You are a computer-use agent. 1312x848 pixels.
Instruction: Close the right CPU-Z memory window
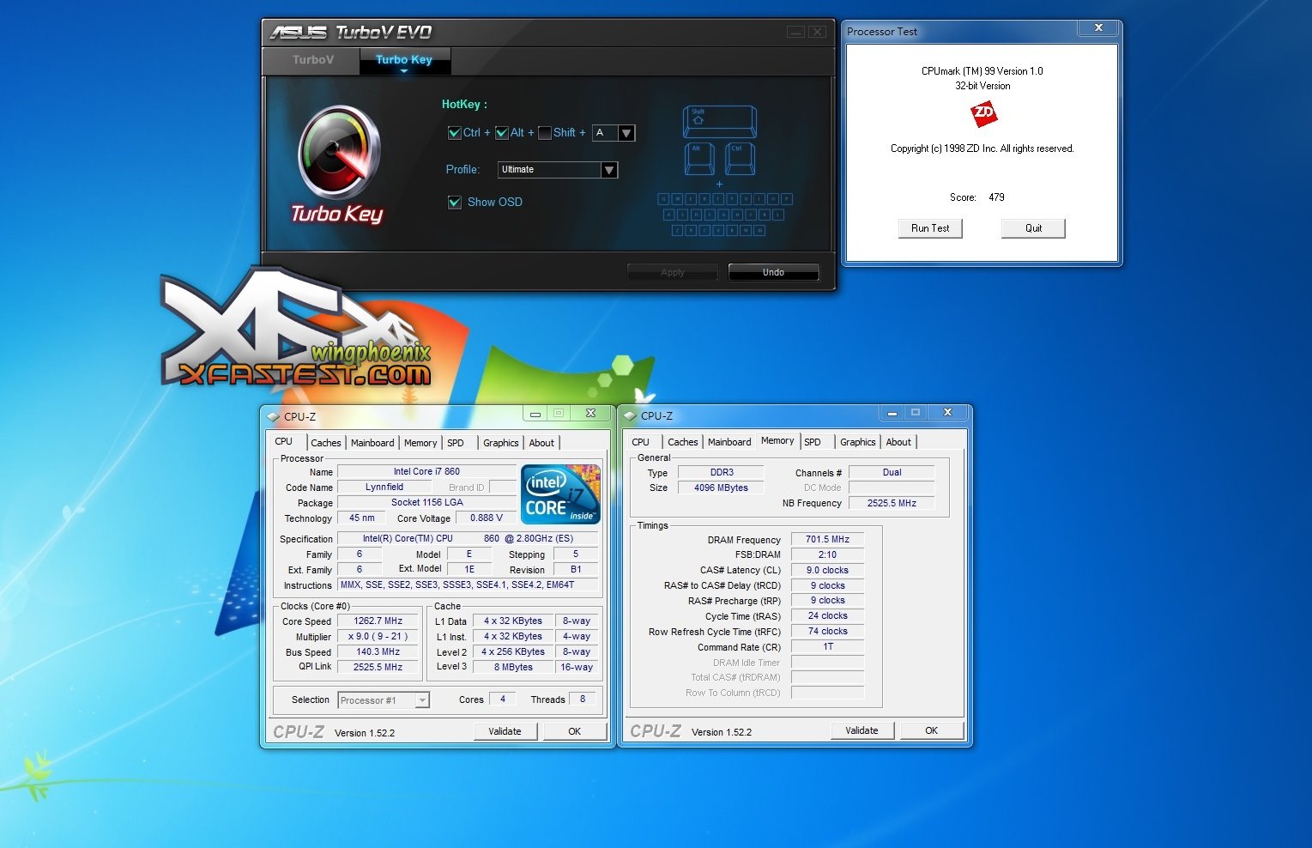pyautogui.click(x=947, y=413)
